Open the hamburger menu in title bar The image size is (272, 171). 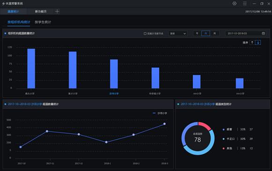point(244,3)
